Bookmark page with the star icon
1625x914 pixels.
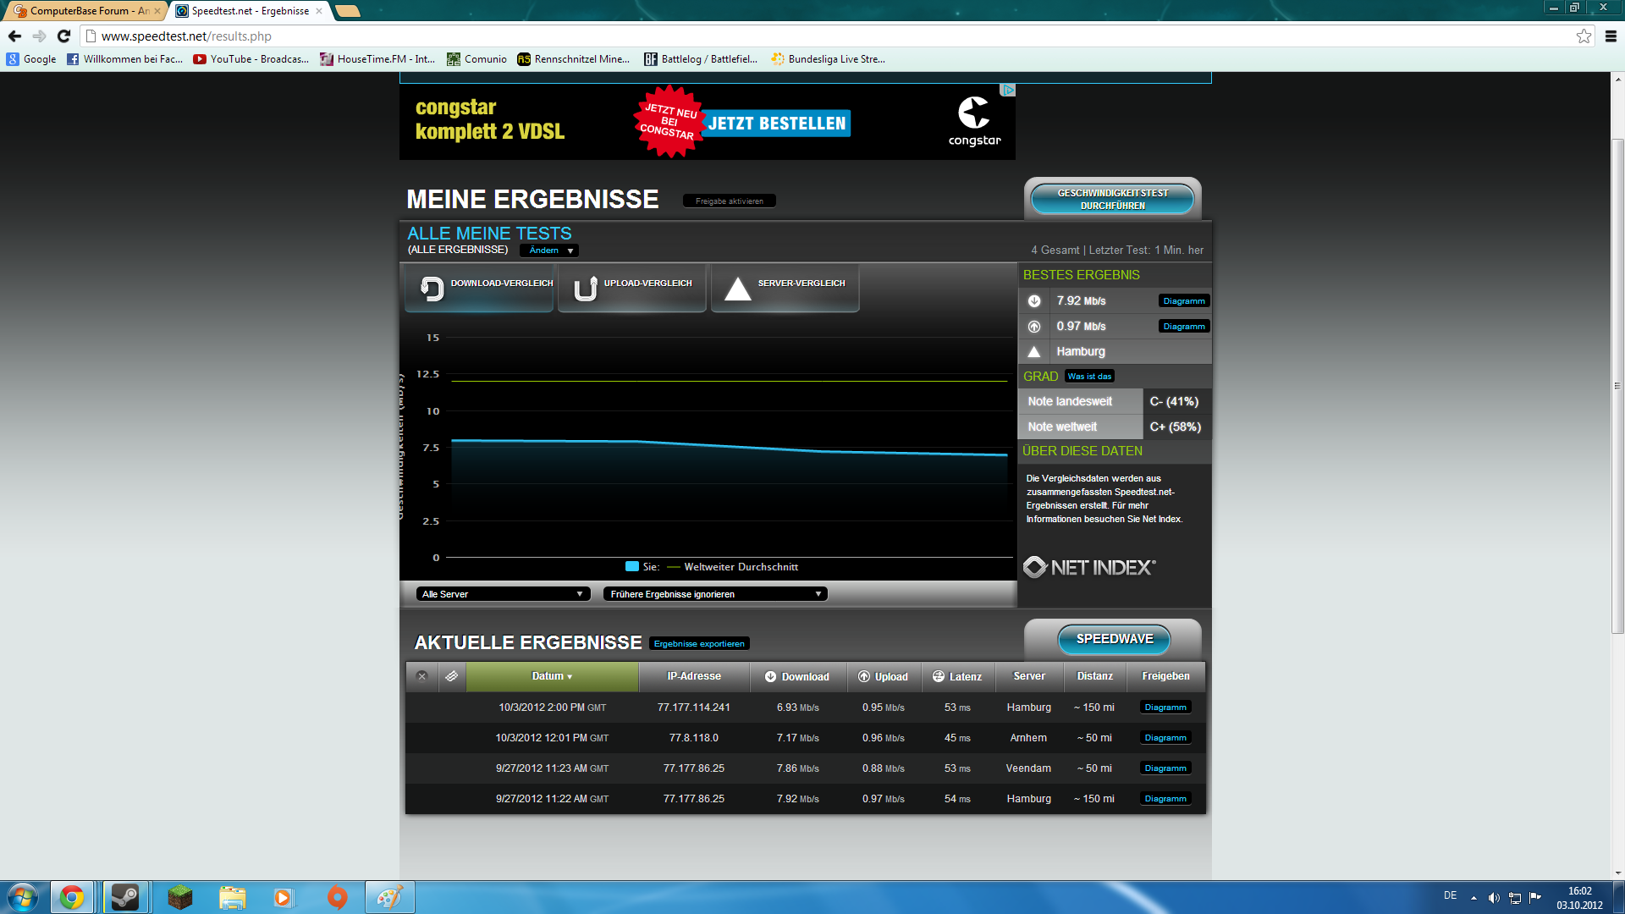(x=1584, y=36)
